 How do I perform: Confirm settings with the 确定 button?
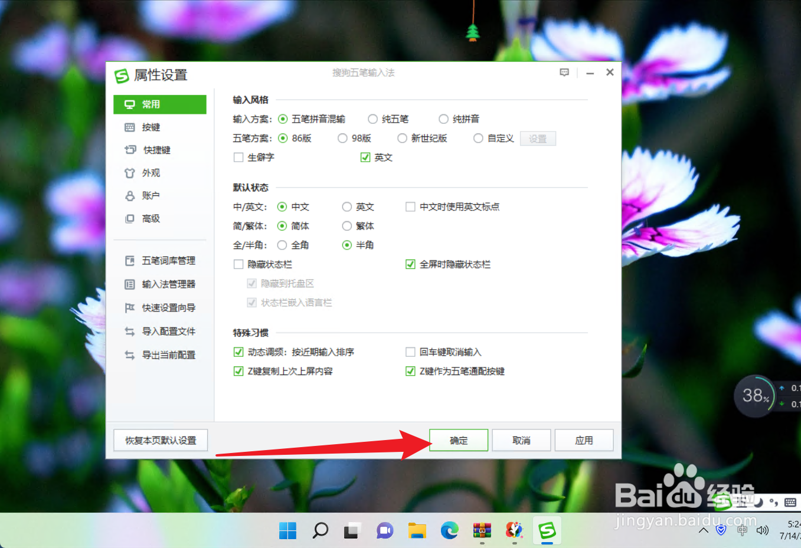click(x=459, y=441)
